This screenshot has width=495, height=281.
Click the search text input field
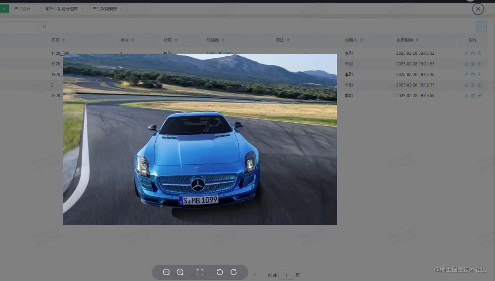pyautogui.click(x=19, y=27)
